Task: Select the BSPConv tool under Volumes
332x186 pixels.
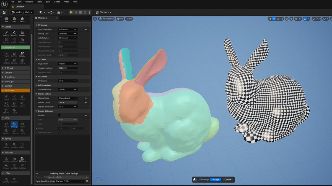Action: coord(22,159)
